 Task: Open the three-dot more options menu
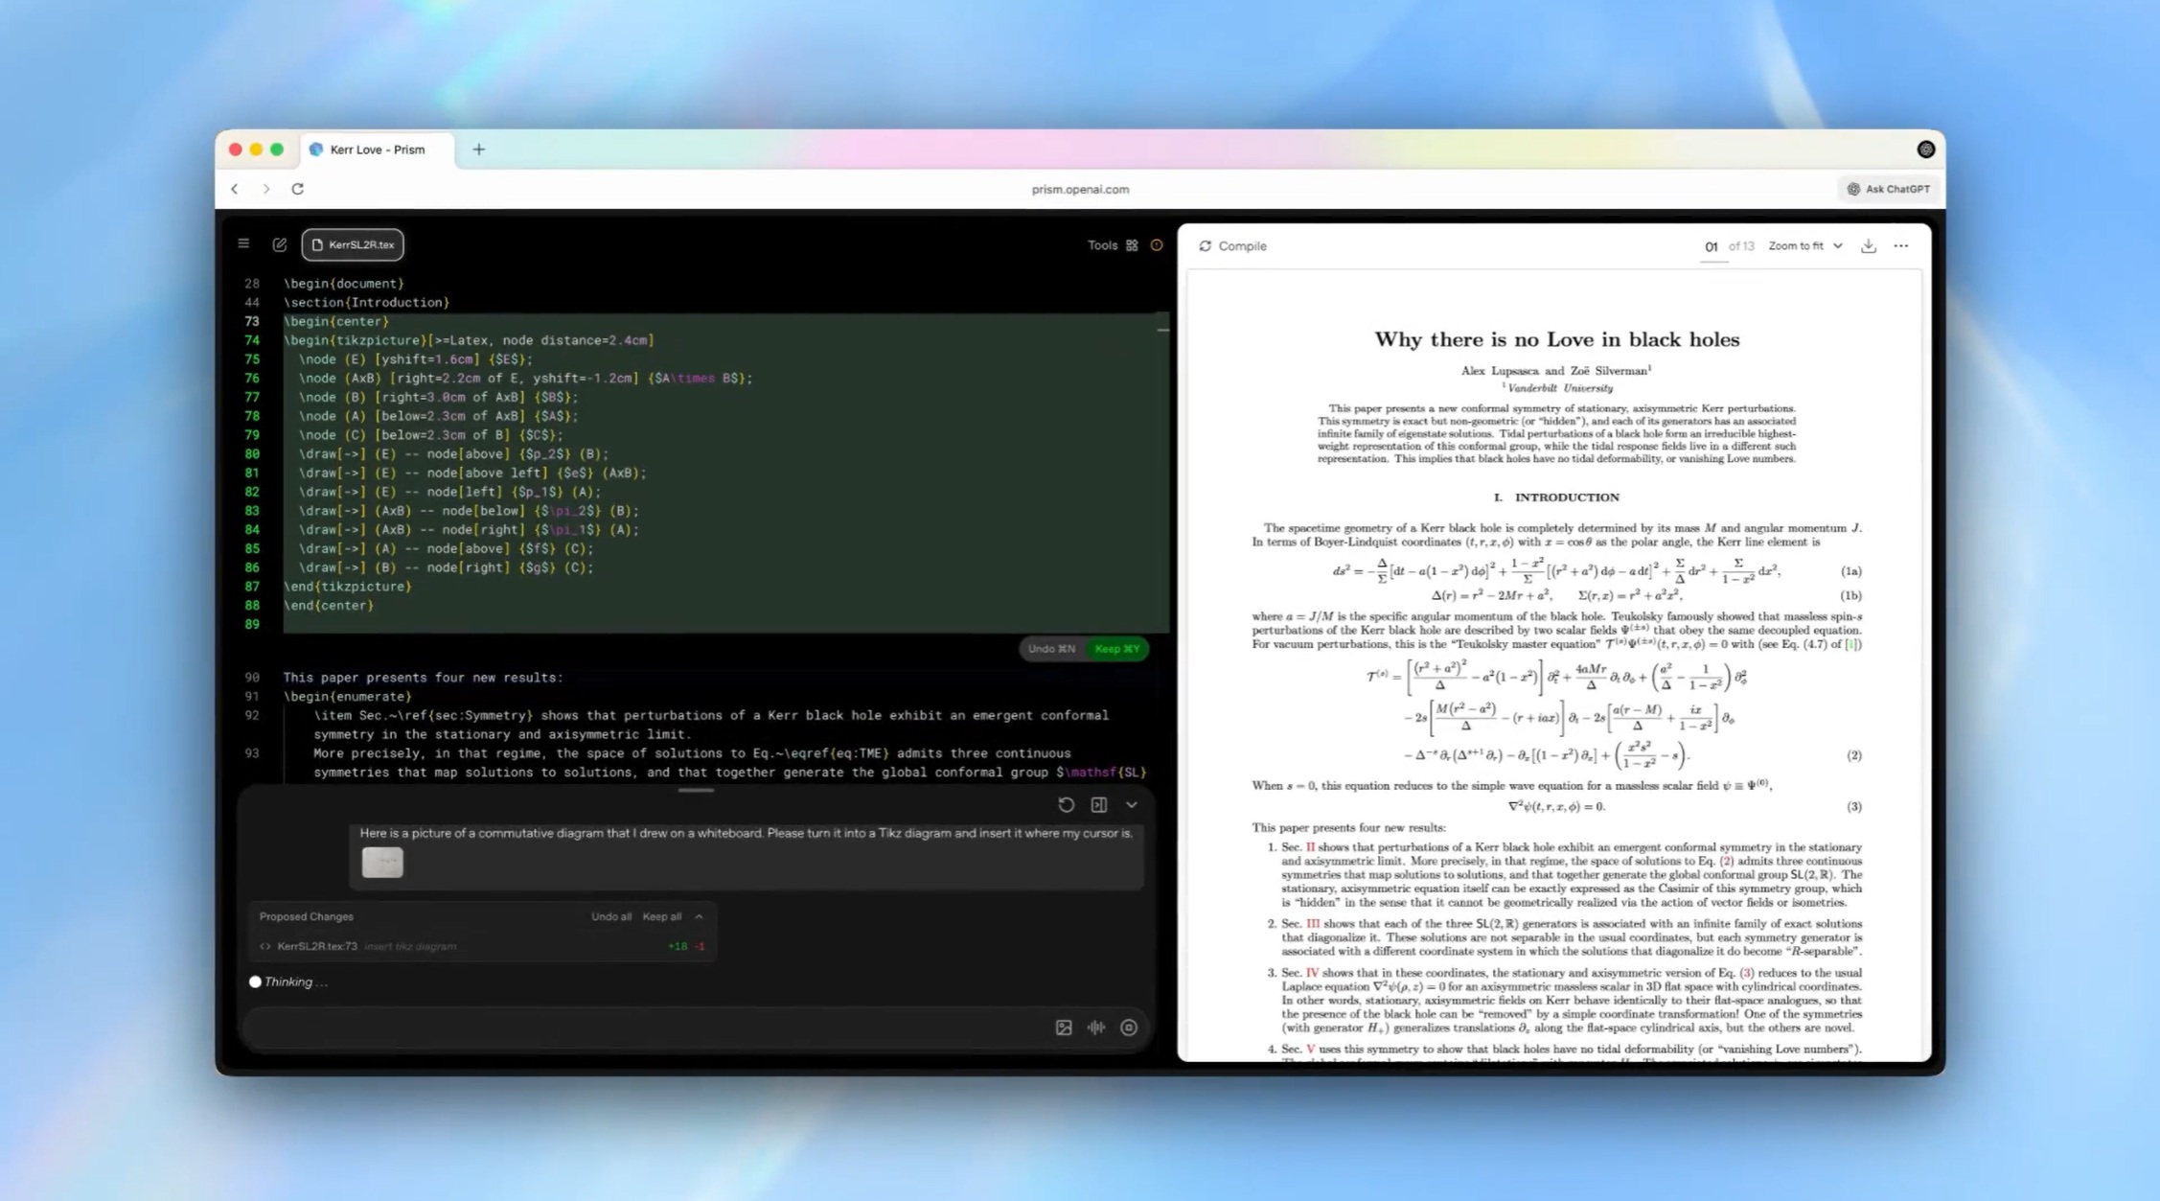pyautogui.click(x=1901, y=246)
